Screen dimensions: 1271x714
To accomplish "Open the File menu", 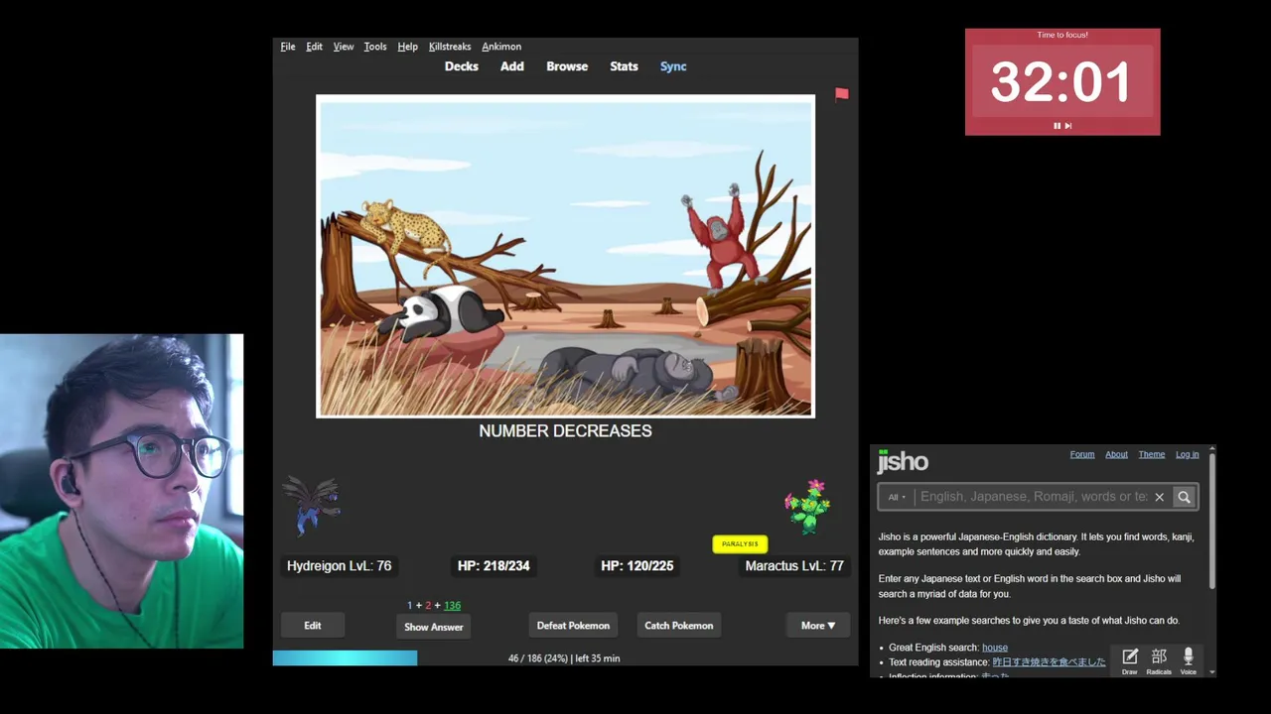I will click(288, 47).
